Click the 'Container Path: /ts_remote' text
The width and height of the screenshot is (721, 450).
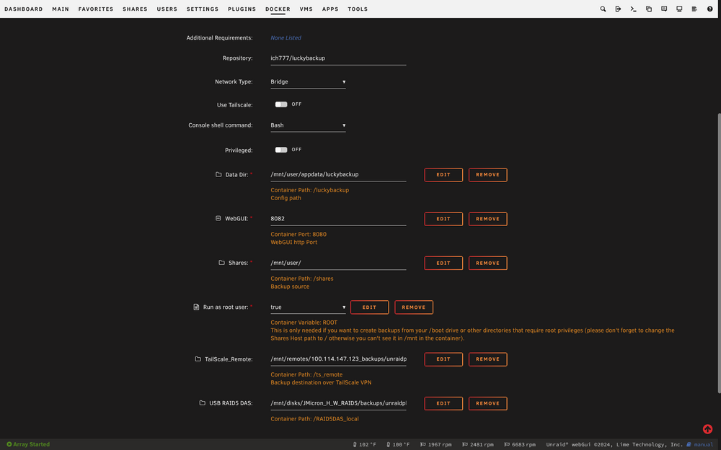tap(306, 374)
